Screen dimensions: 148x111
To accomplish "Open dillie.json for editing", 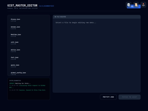I will [29, 51].
